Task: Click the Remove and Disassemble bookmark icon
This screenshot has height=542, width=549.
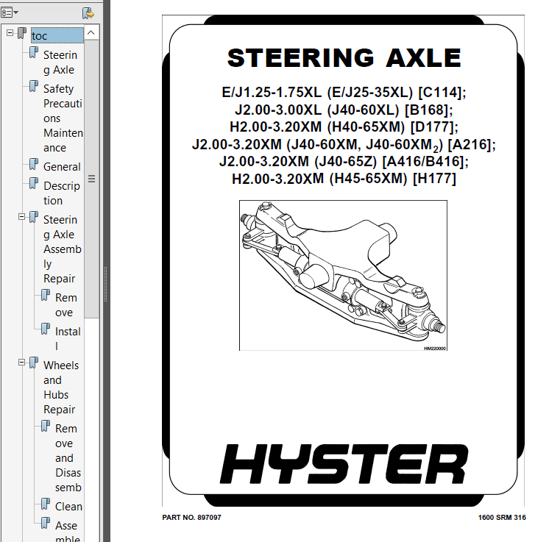Action: pyautogui.click(x=46, y=426)
